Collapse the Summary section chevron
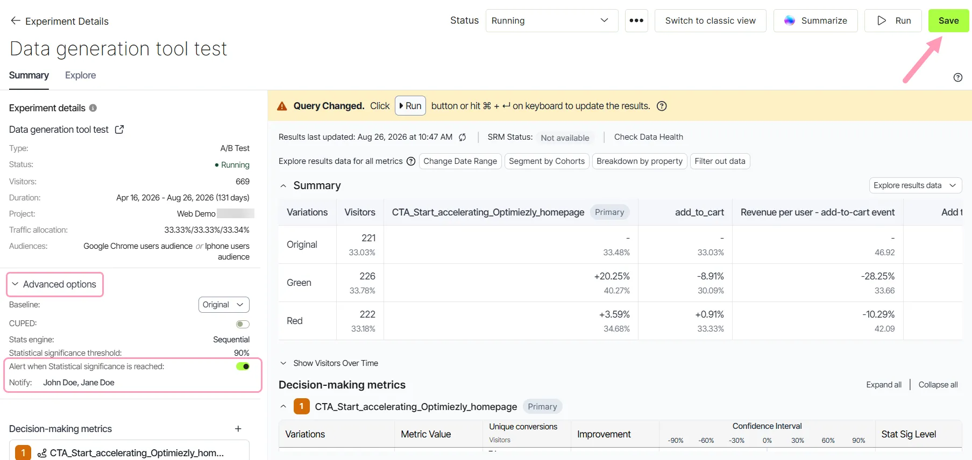 [x=283, y=186]
